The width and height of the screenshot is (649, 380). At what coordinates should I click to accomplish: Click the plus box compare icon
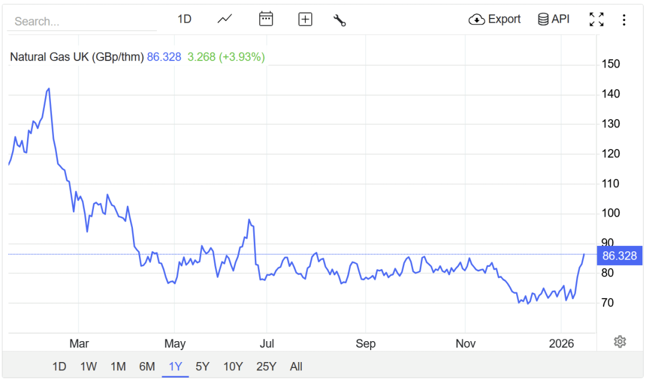point(305,19)
